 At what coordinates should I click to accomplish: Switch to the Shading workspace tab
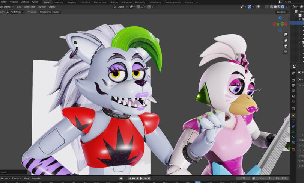(114, 2)
